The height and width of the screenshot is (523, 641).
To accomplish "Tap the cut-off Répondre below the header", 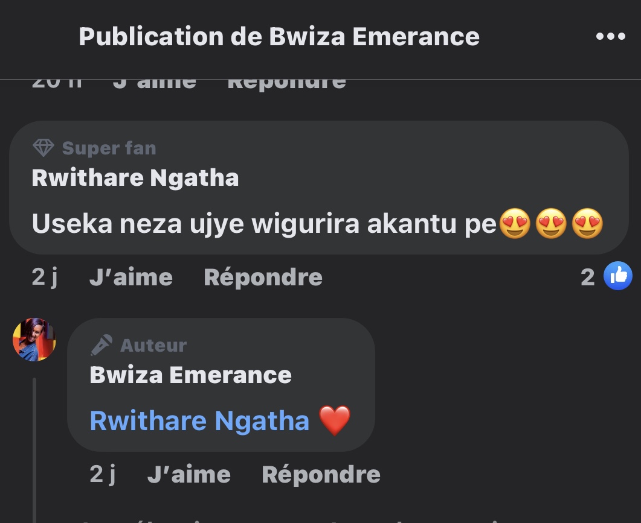I will [x=286, y=84].
